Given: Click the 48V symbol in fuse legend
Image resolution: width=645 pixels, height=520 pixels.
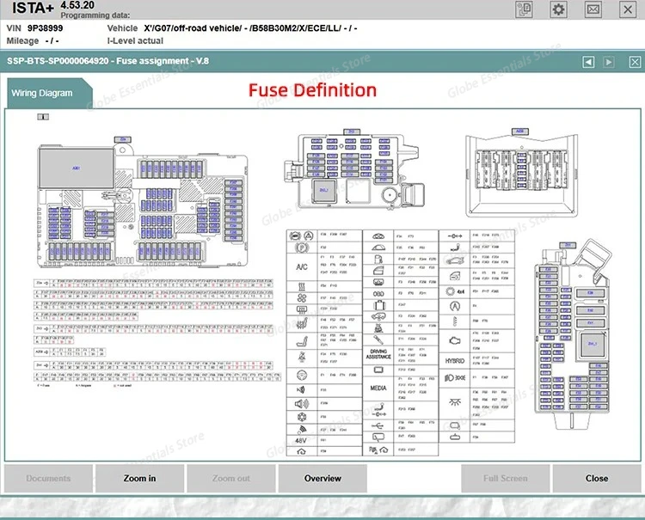Looking at the screenshot, I should 302,441.
